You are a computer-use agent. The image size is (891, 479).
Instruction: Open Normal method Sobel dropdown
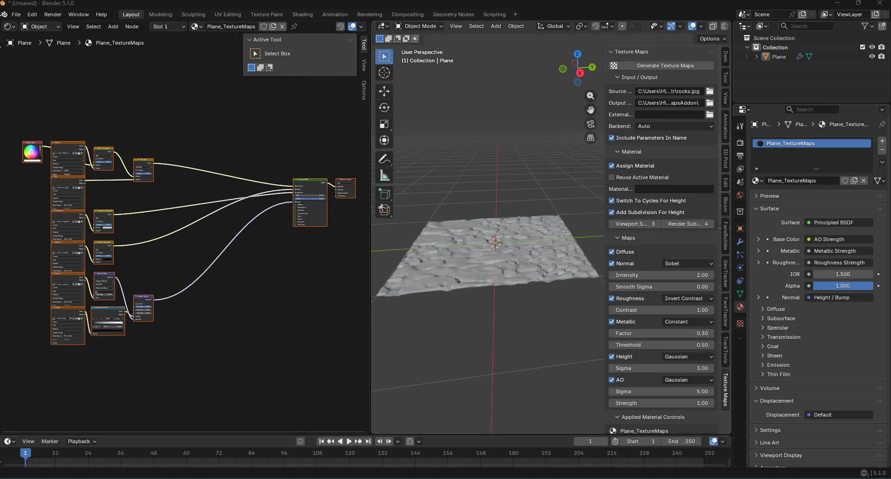[688, 263]
